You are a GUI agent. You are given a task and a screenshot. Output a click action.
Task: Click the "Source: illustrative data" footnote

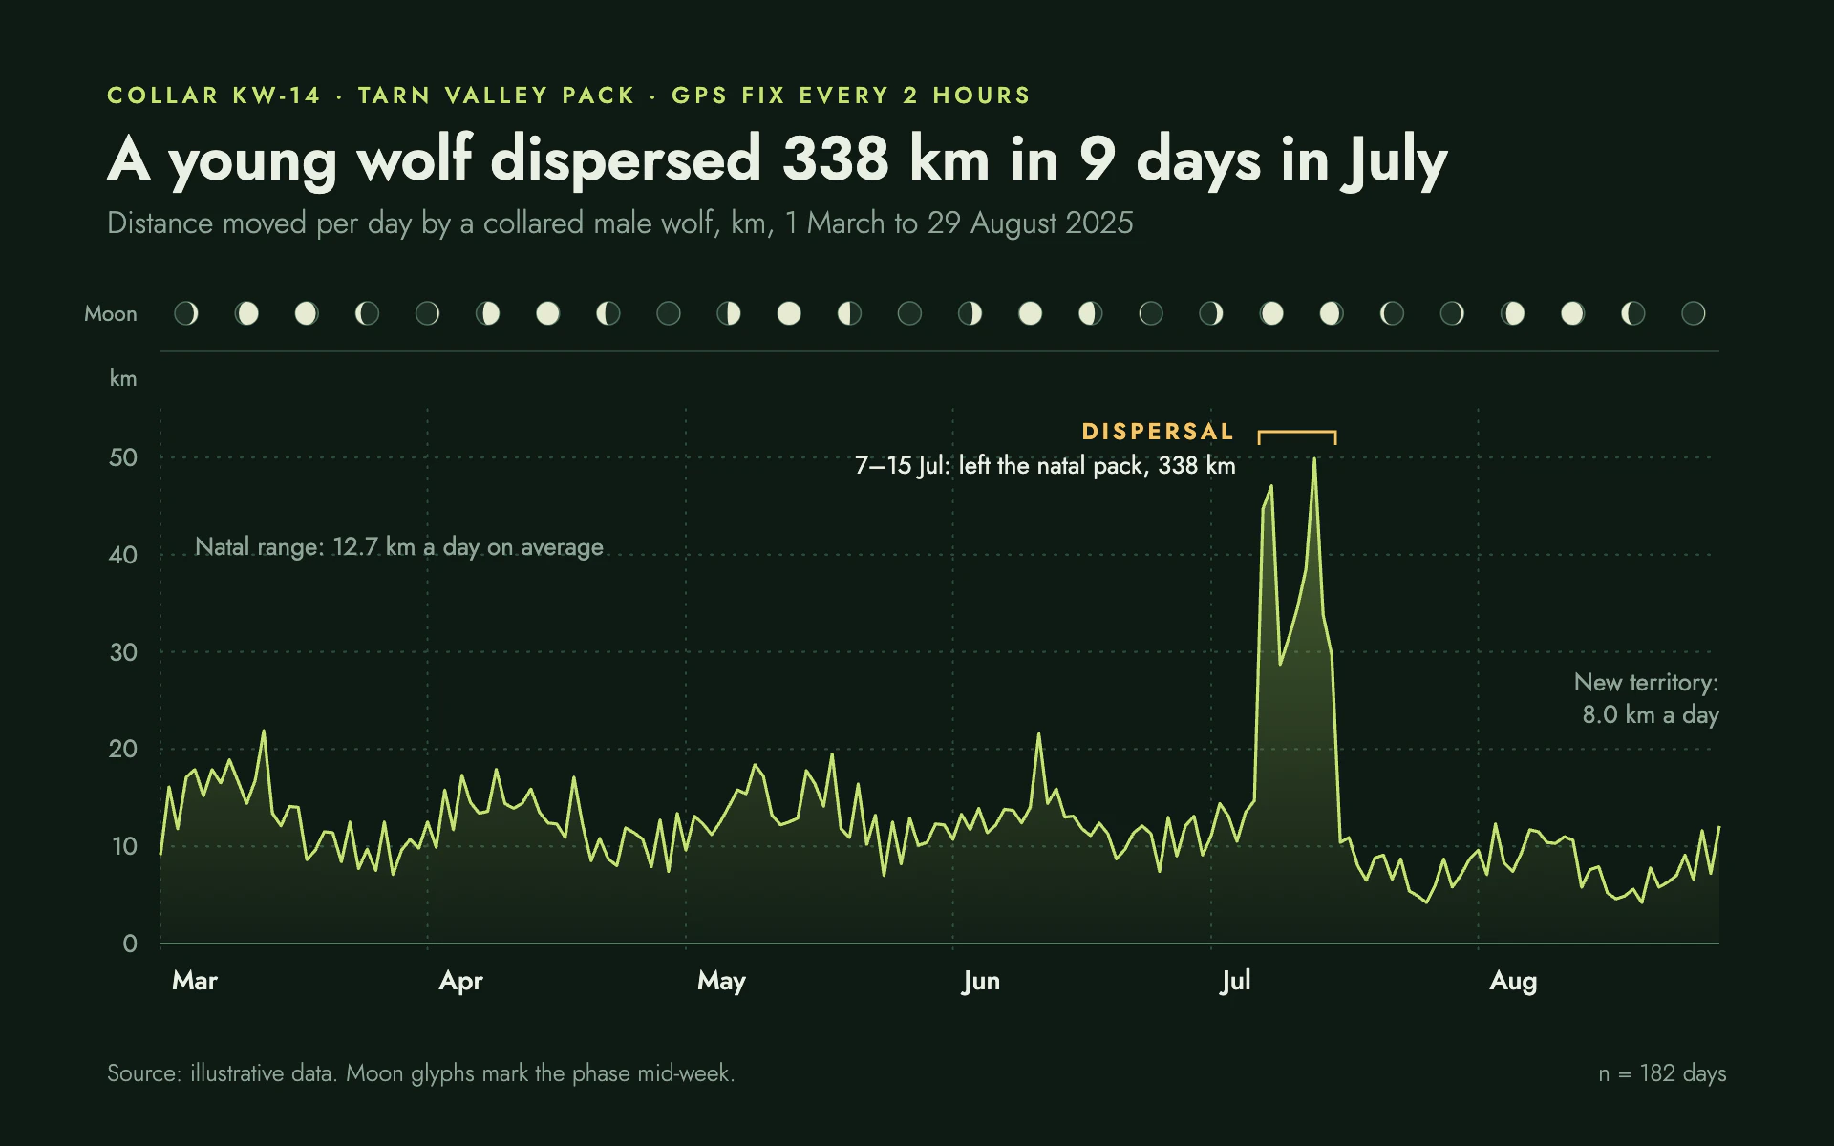tap(421, 1073)
